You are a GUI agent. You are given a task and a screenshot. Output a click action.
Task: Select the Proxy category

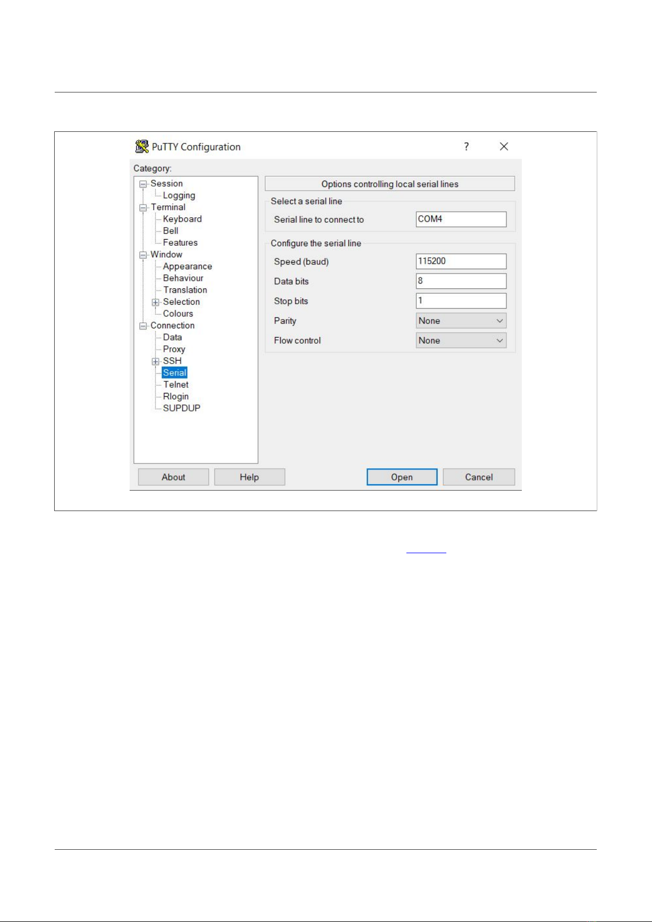coord(174,349)
